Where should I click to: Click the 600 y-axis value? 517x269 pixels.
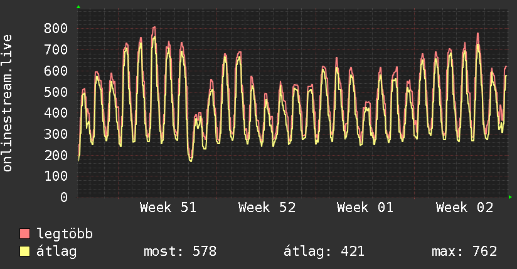pos(56,71)
